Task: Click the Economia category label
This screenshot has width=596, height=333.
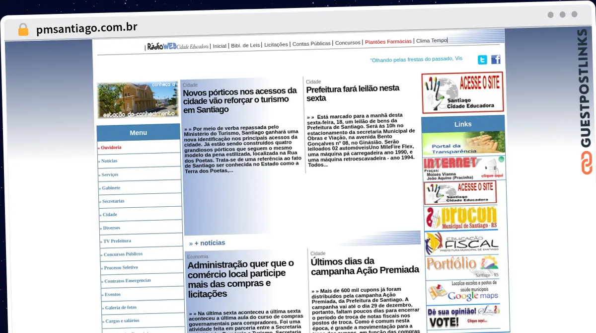Action: coord(197,256)
